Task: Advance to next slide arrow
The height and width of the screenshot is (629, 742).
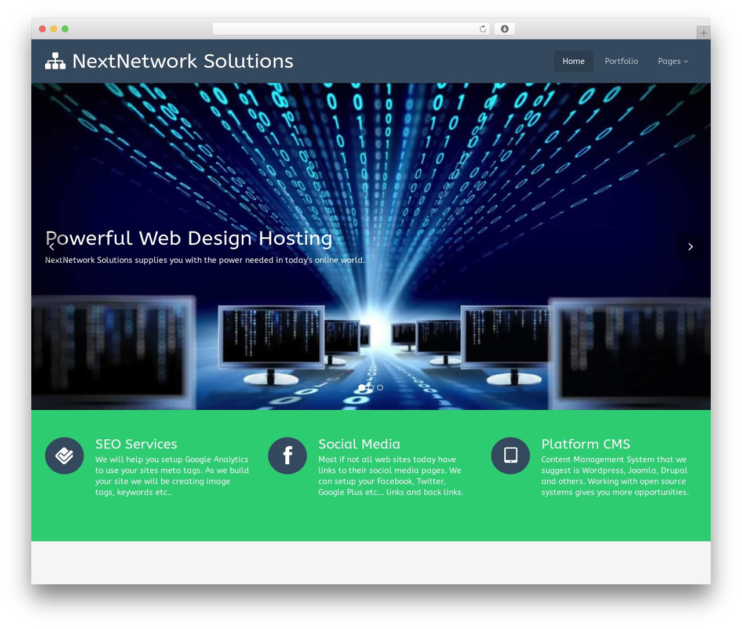Action: [690, 247]
